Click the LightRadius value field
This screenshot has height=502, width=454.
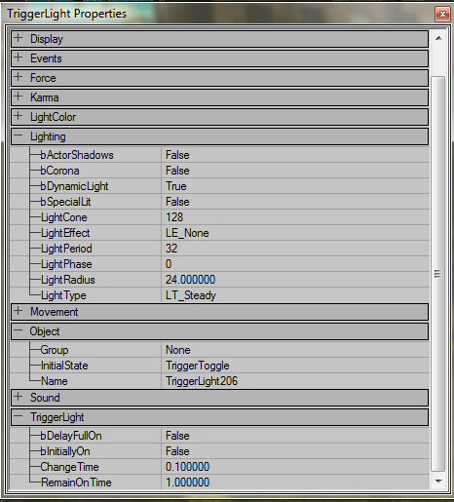click(295, 280)
